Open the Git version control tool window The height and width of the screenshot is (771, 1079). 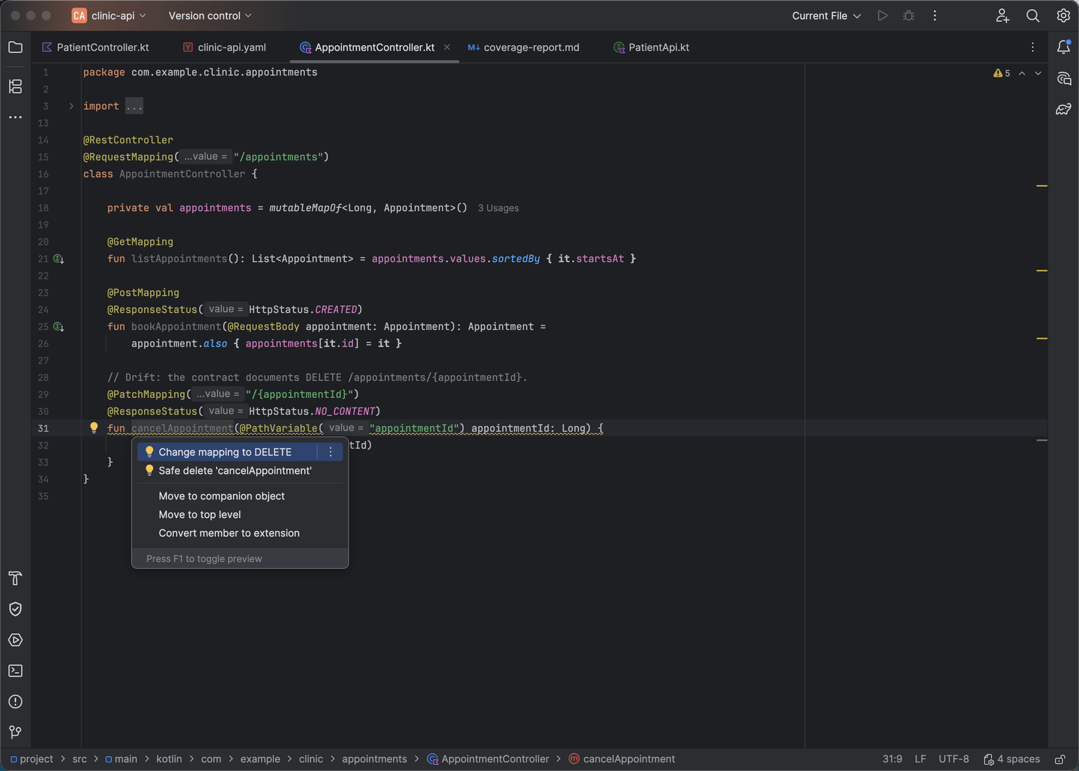click(x=16, y=733)
